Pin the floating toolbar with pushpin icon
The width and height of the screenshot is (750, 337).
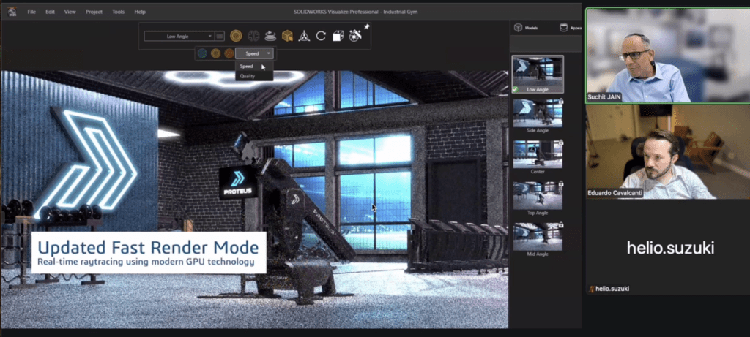pos(366,27)
